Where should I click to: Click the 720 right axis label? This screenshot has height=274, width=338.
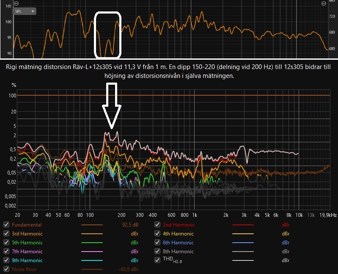click(332, 16)
